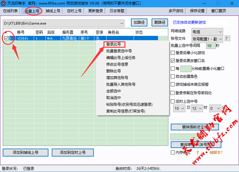Screen dimensions: 239x172
Task: Tick the checkbox for account row 1
Action: tap(6, 38)
